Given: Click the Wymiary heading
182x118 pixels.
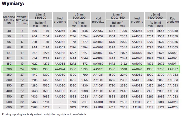Looking at the screenshot, I should coord(13,4).
